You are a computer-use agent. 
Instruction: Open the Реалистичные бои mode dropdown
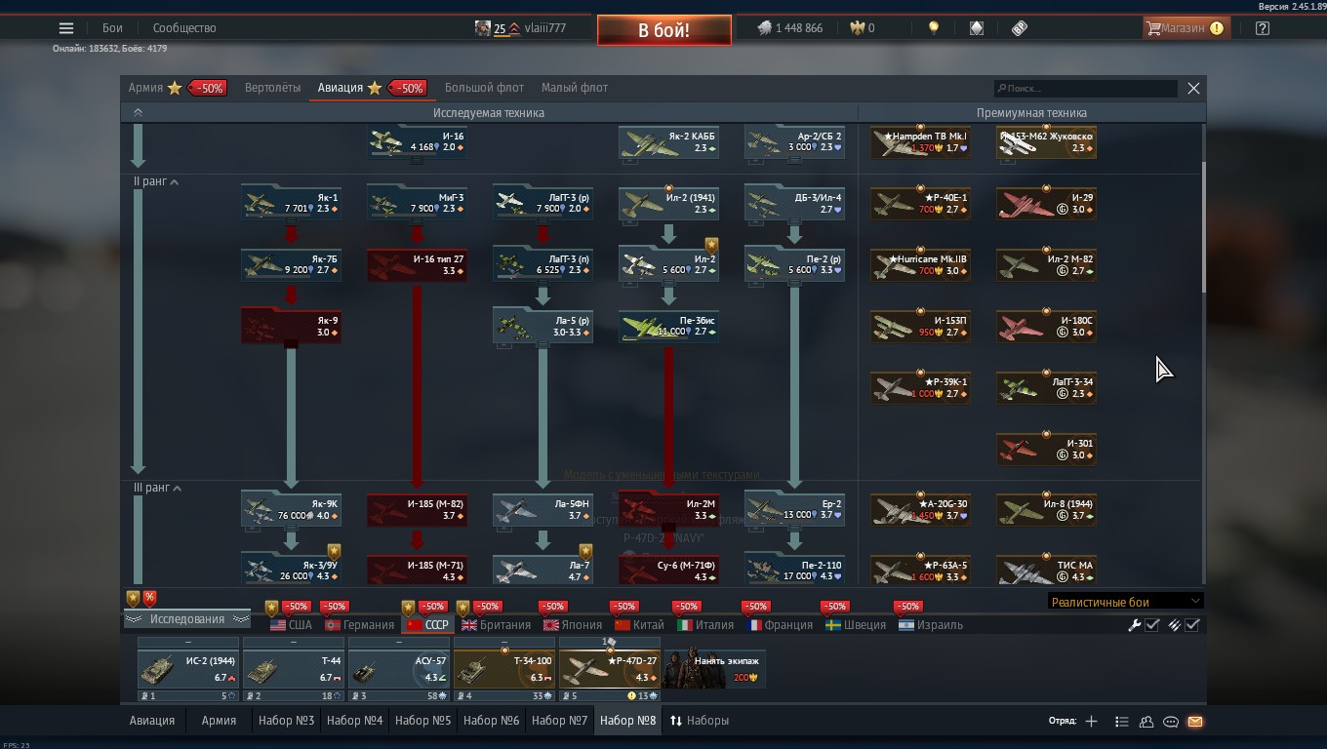[1124, 602]
